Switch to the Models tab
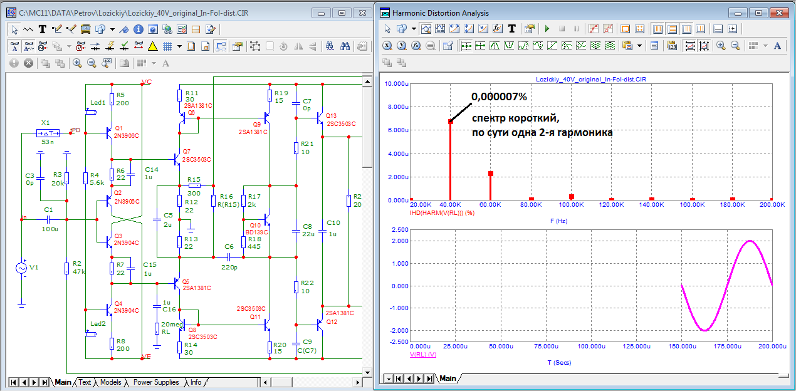Image resolution: width=796 pixels, height=391 pixels. pyautogui.click(x=110, y=382)
